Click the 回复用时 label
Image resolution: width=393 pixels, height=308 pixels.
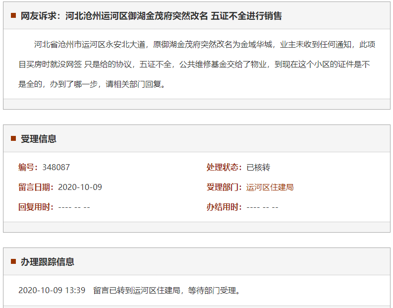pos(36,207)
